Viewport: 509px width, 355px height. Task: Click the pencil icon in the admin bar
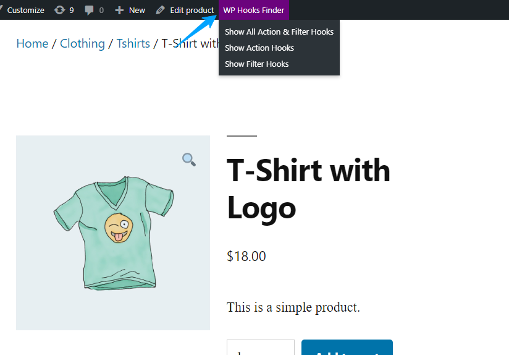tap(161, 10)
